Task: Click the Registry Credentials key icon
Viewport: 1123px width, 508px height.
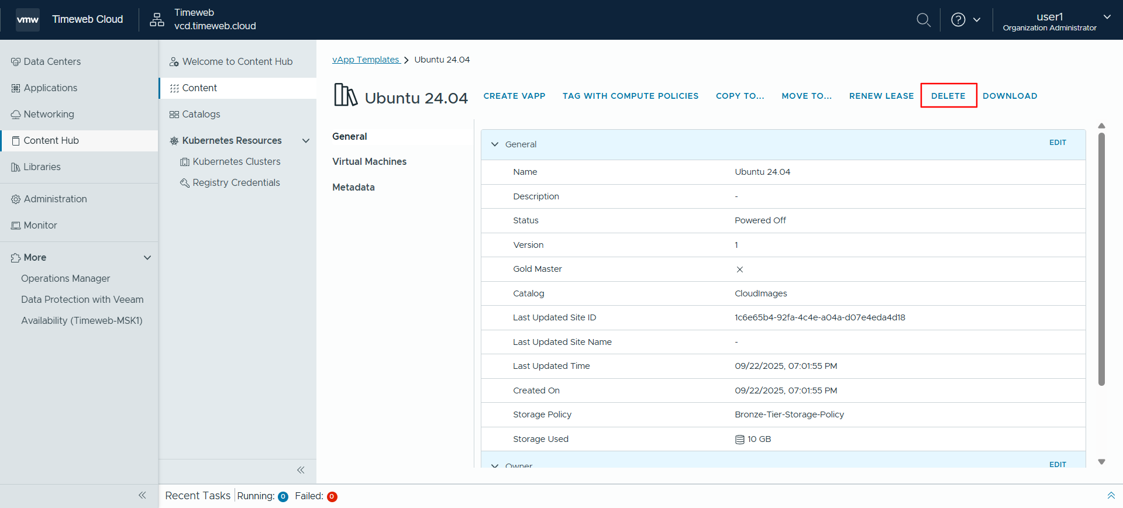Action: click(x=185, y=183)
